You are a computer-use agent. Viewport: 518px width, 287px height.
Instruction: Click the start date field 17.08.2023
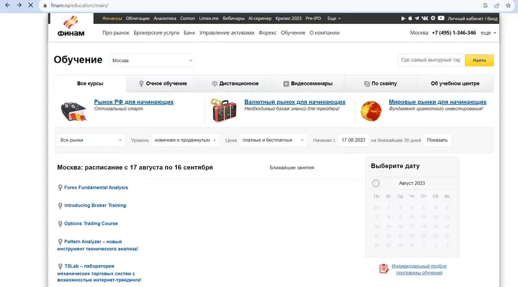pyautogui.click(x=353, y=140)
